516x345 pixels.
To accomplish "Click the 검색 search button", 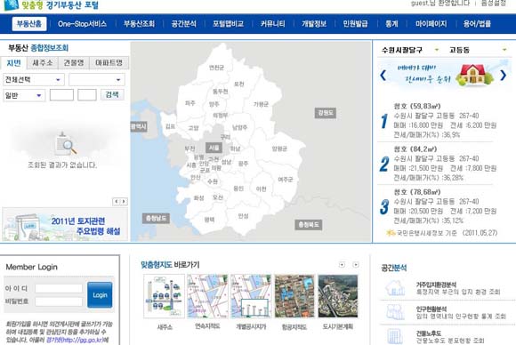I will click(112, 95).
